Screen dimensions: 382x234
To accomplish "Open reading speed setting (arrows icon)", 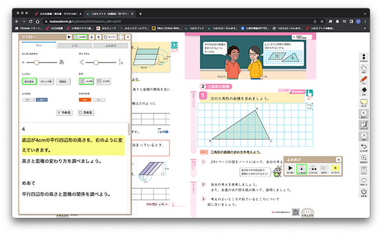I will [324, 169].
